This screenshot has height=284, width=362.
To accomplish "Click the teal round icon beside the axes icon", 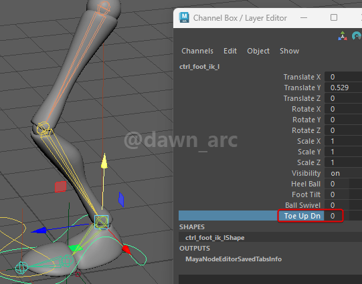I will pos(357,35).
